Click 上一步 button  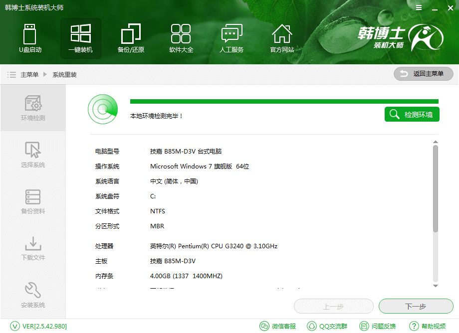coord(333,307)
